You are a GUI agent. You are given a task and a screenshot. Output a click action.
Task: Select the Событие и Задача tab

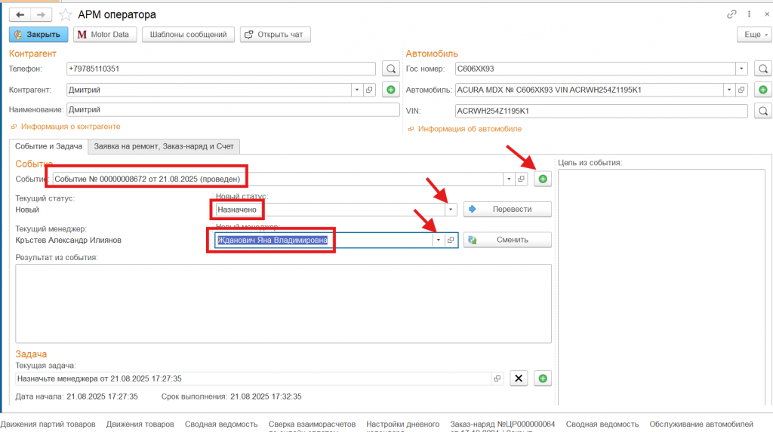[48, 146]
